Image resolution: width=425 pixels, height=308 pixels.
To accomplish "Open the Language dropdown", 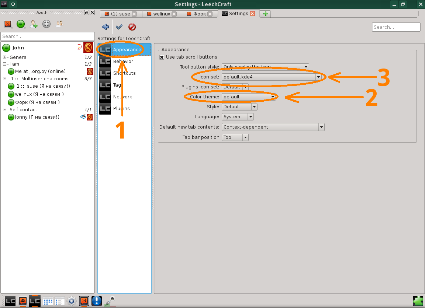I will coord(238,117).
